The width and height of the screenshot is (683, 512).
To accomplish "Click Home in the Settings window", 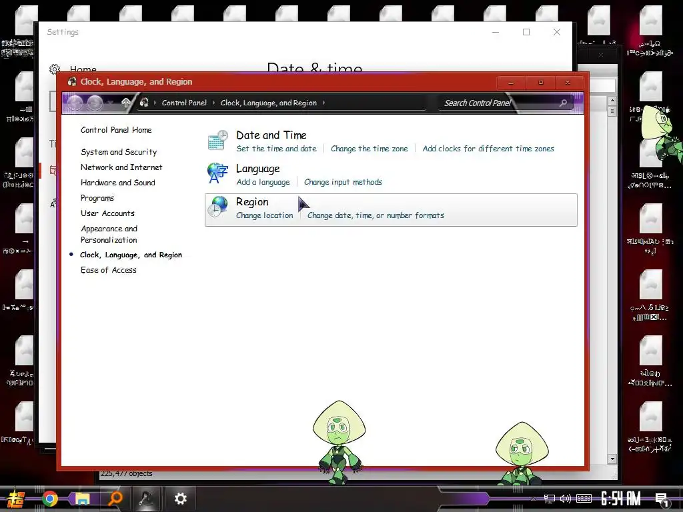I will pyautogui.click(x=83, y=69).
